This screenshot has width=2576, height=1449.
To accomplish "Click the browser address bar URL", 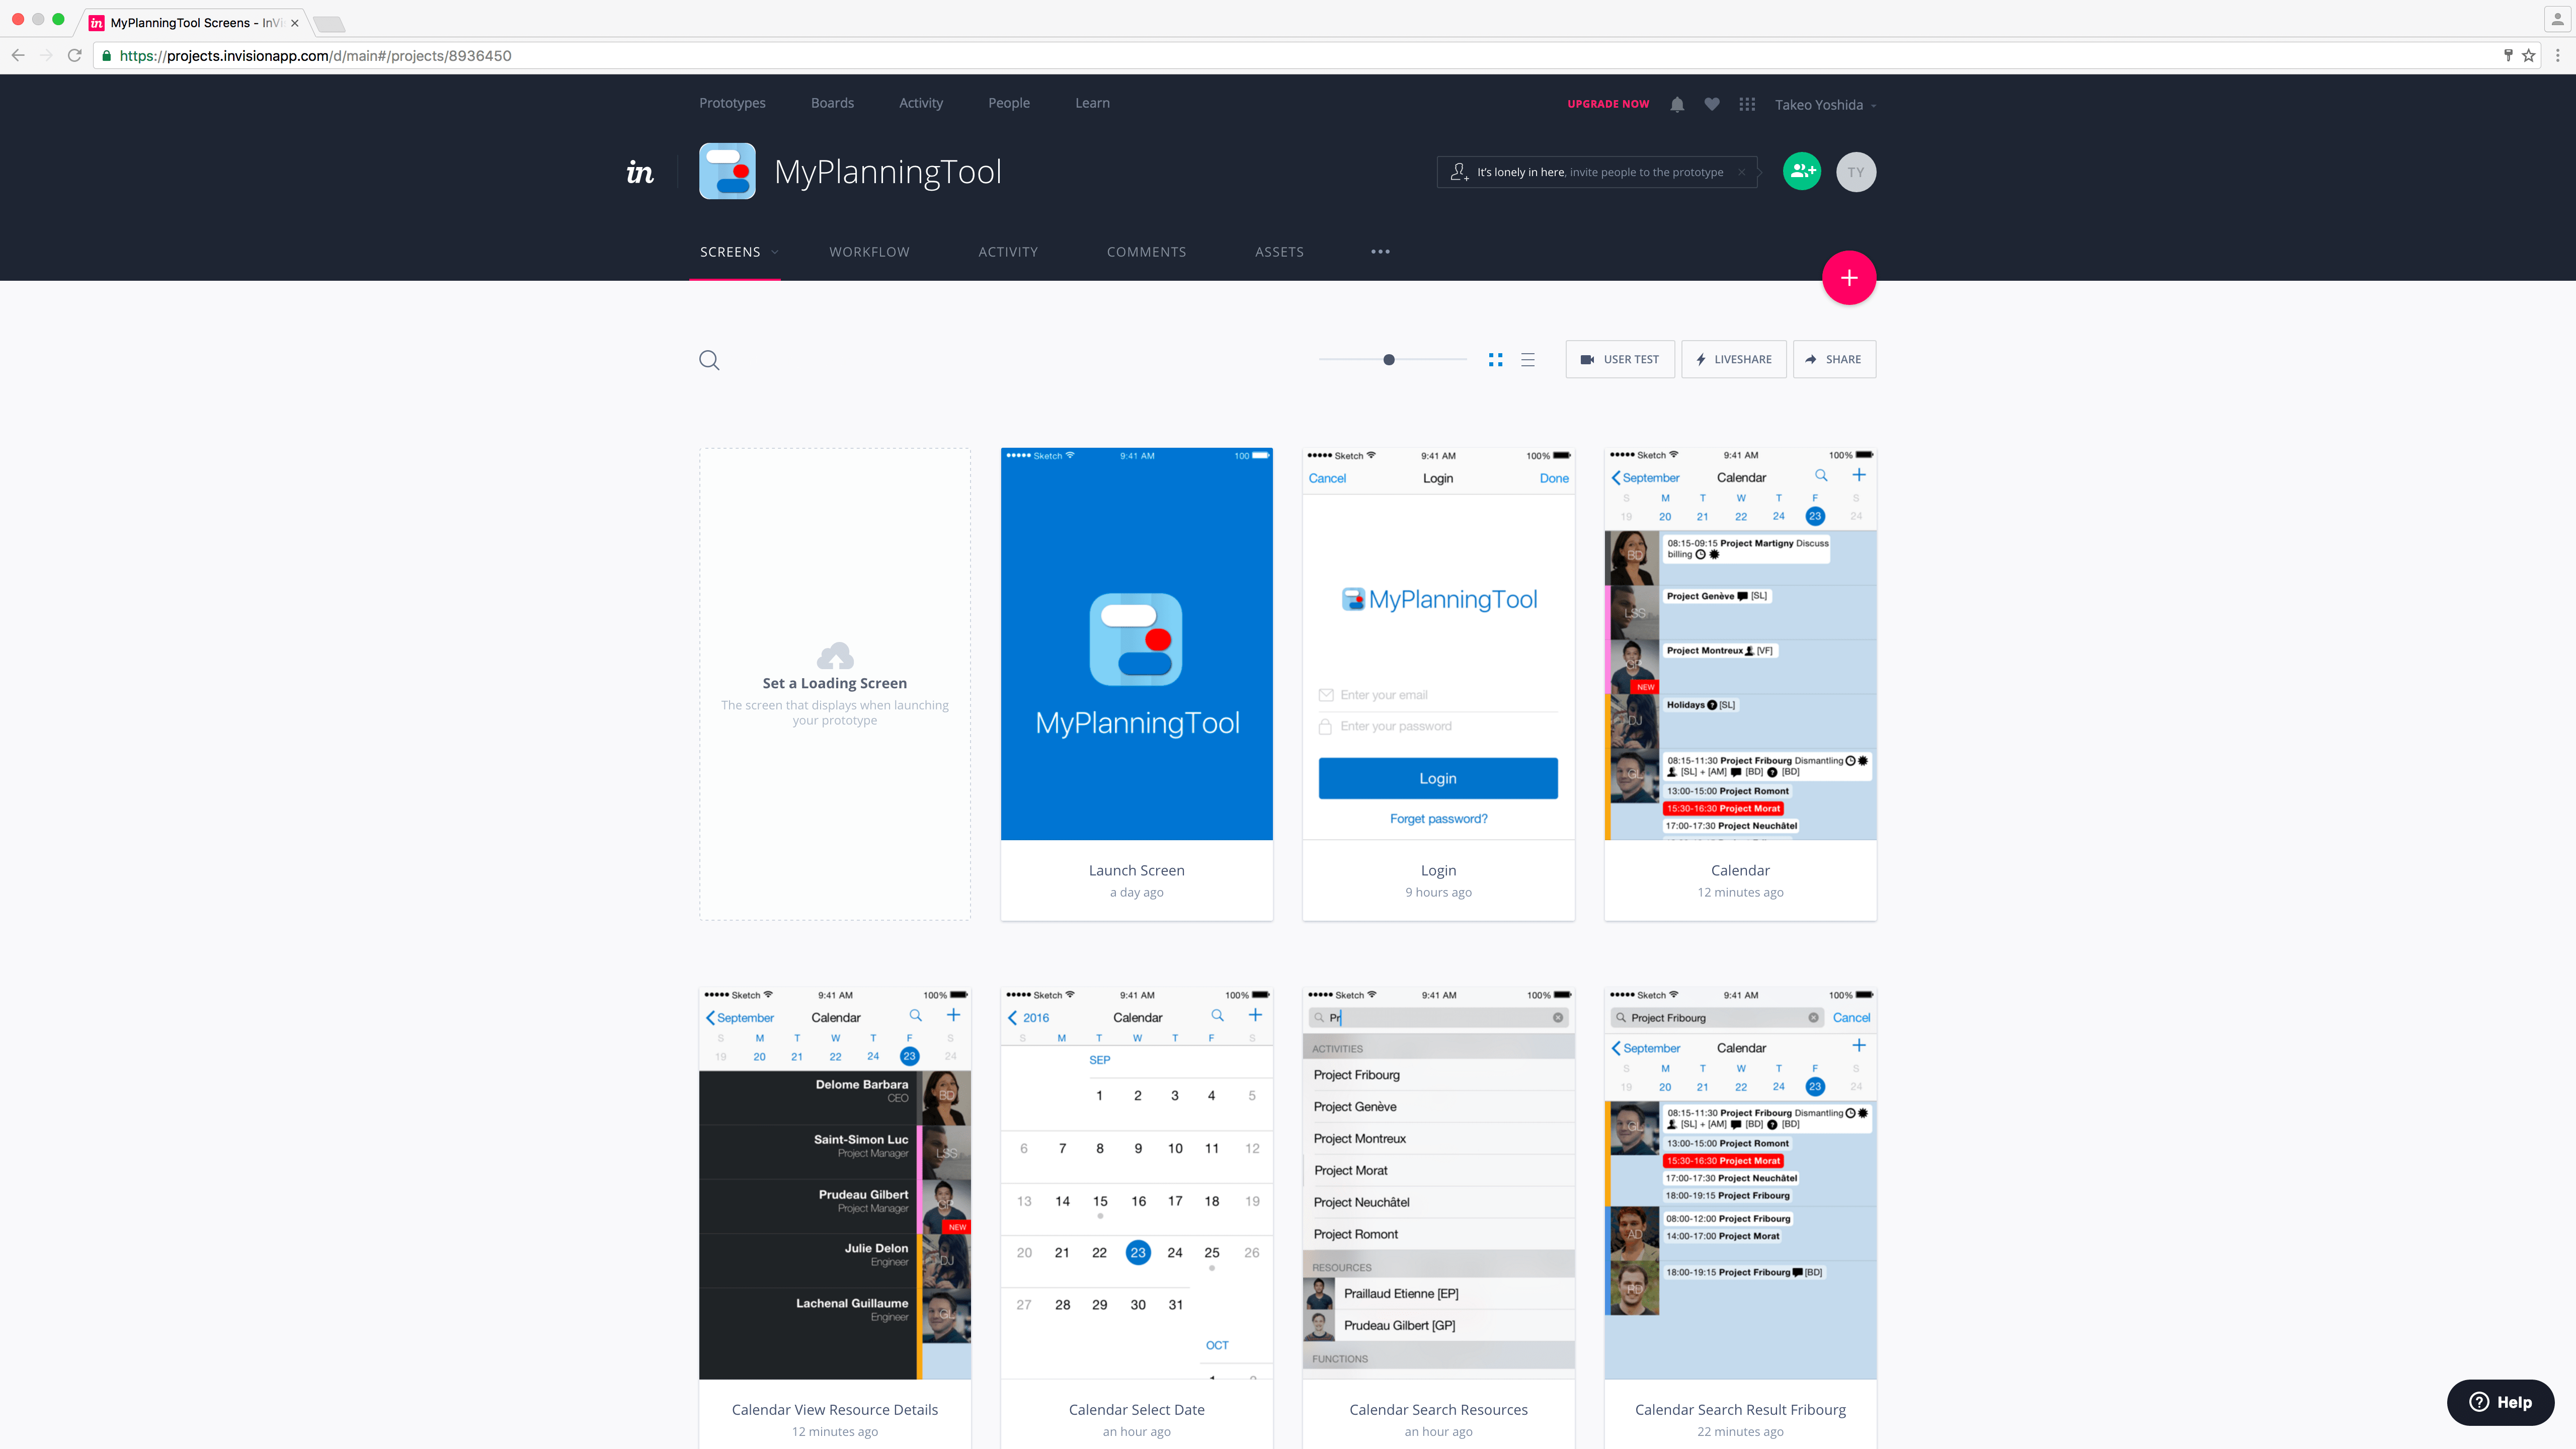I will 315,56.
